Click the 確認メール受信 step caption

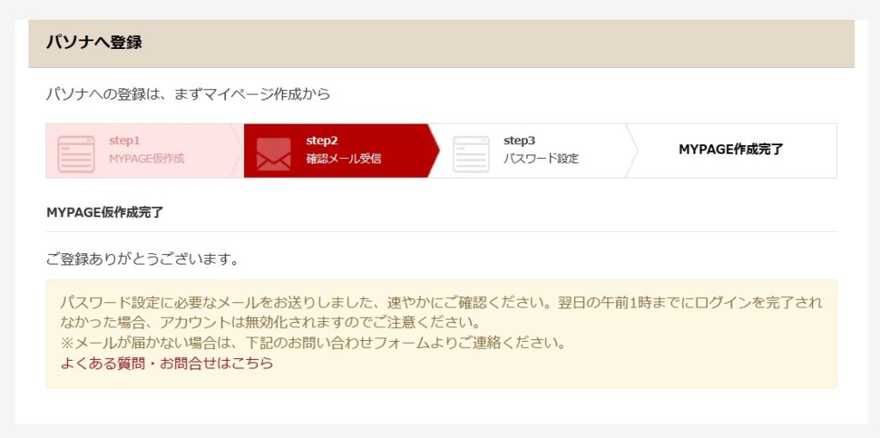[343, 159]
